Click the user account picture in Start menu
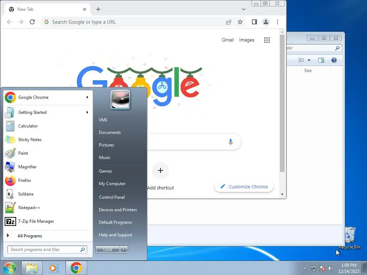The image size is (367, 275). coord(120,100)
